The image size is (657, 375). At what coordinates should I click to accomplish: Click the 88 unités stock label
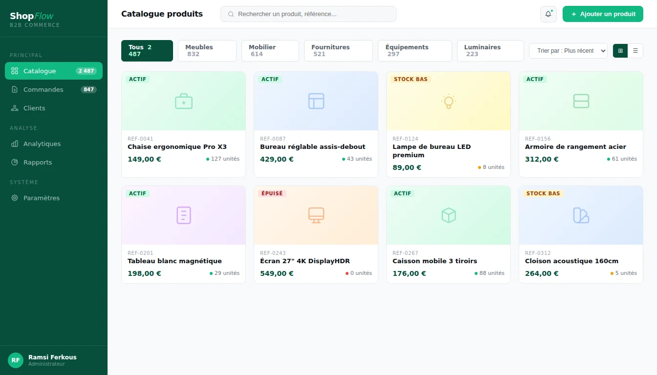489,273
